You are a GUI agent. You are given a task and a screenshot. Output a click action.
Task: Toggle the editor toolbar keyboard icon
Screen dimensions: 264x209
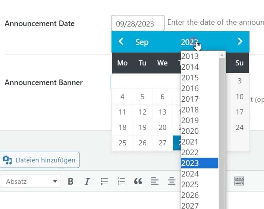coord(239,181)
